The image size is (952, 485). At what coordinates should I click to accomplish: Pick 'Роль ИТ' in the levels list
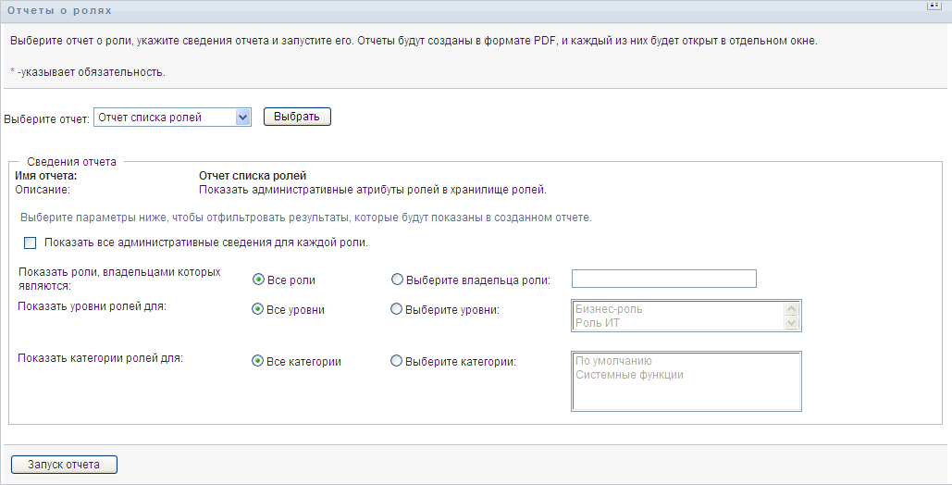(598, 323)
